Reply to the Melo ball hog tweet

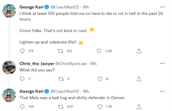pyautogui.click(x=23, y=106)
